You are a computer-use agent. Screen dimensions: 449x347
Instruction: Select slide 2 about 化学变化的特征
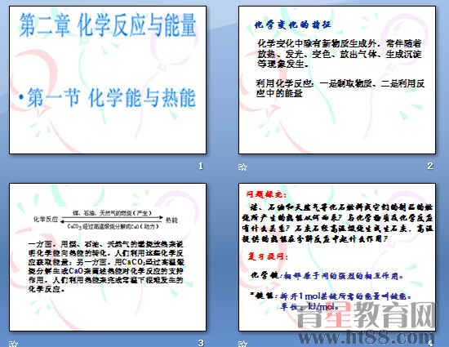337,80
